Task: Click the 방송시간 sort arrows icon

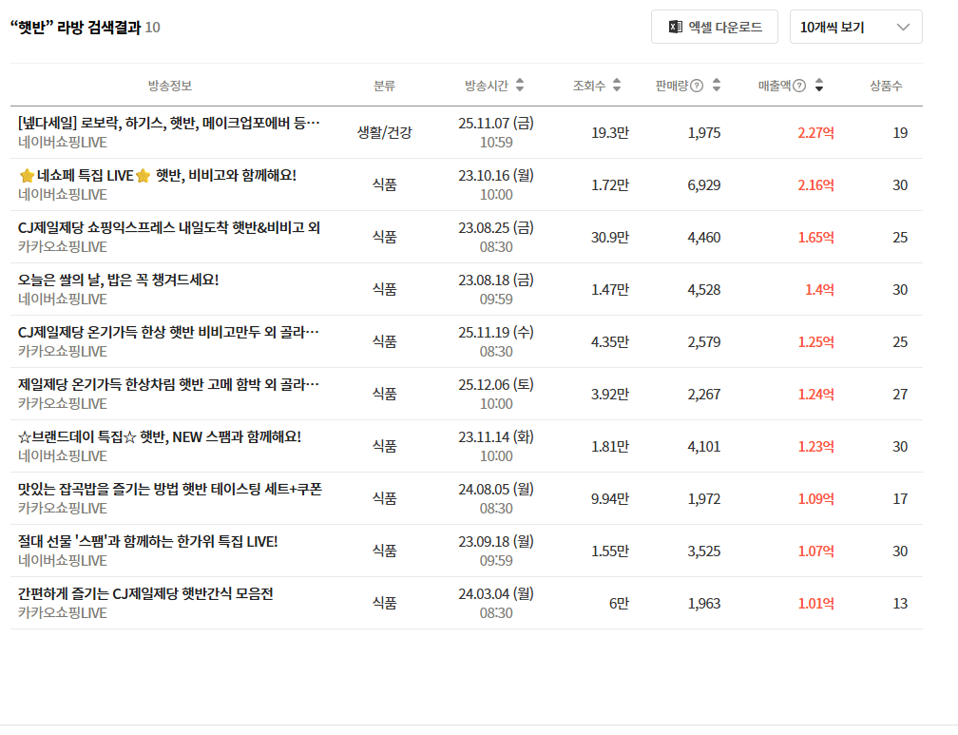Action: (520, 86)
